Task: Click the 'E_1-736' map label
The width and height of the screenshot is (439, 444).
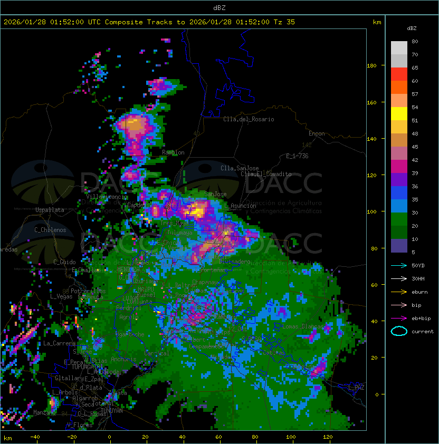Action: coord(297,156)
